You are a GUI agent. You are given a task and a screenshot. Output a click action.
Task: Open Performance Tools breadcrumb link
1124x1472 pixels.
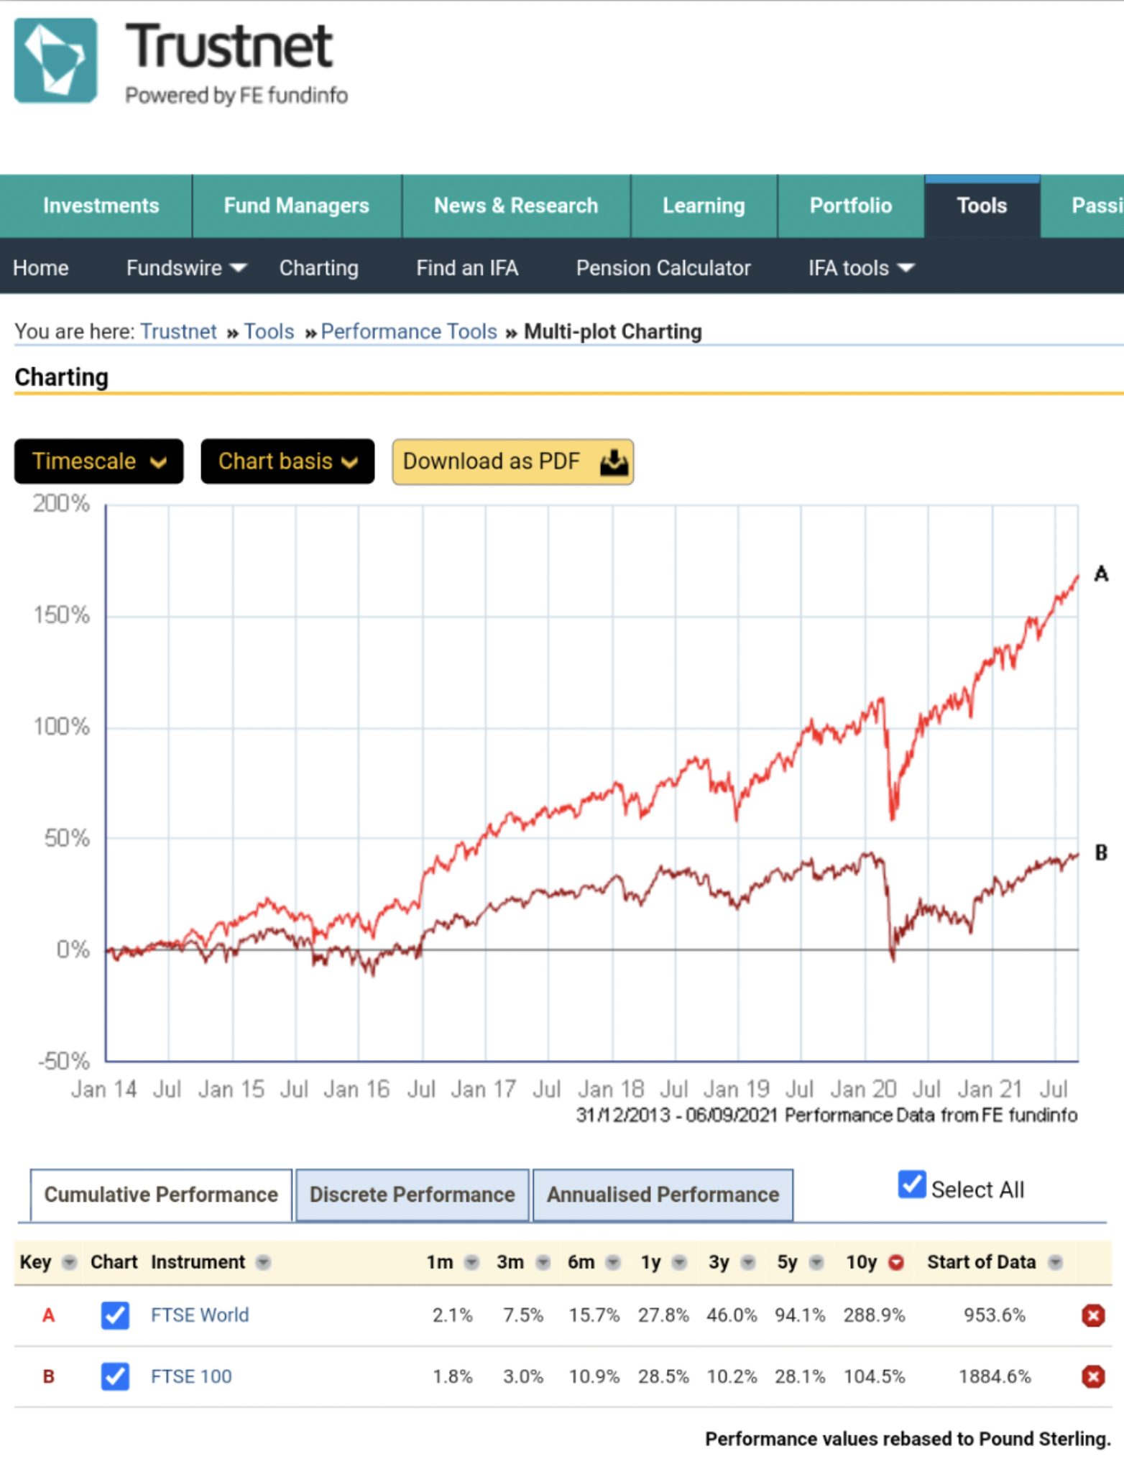pyautogui.click(x=409, y=331)
